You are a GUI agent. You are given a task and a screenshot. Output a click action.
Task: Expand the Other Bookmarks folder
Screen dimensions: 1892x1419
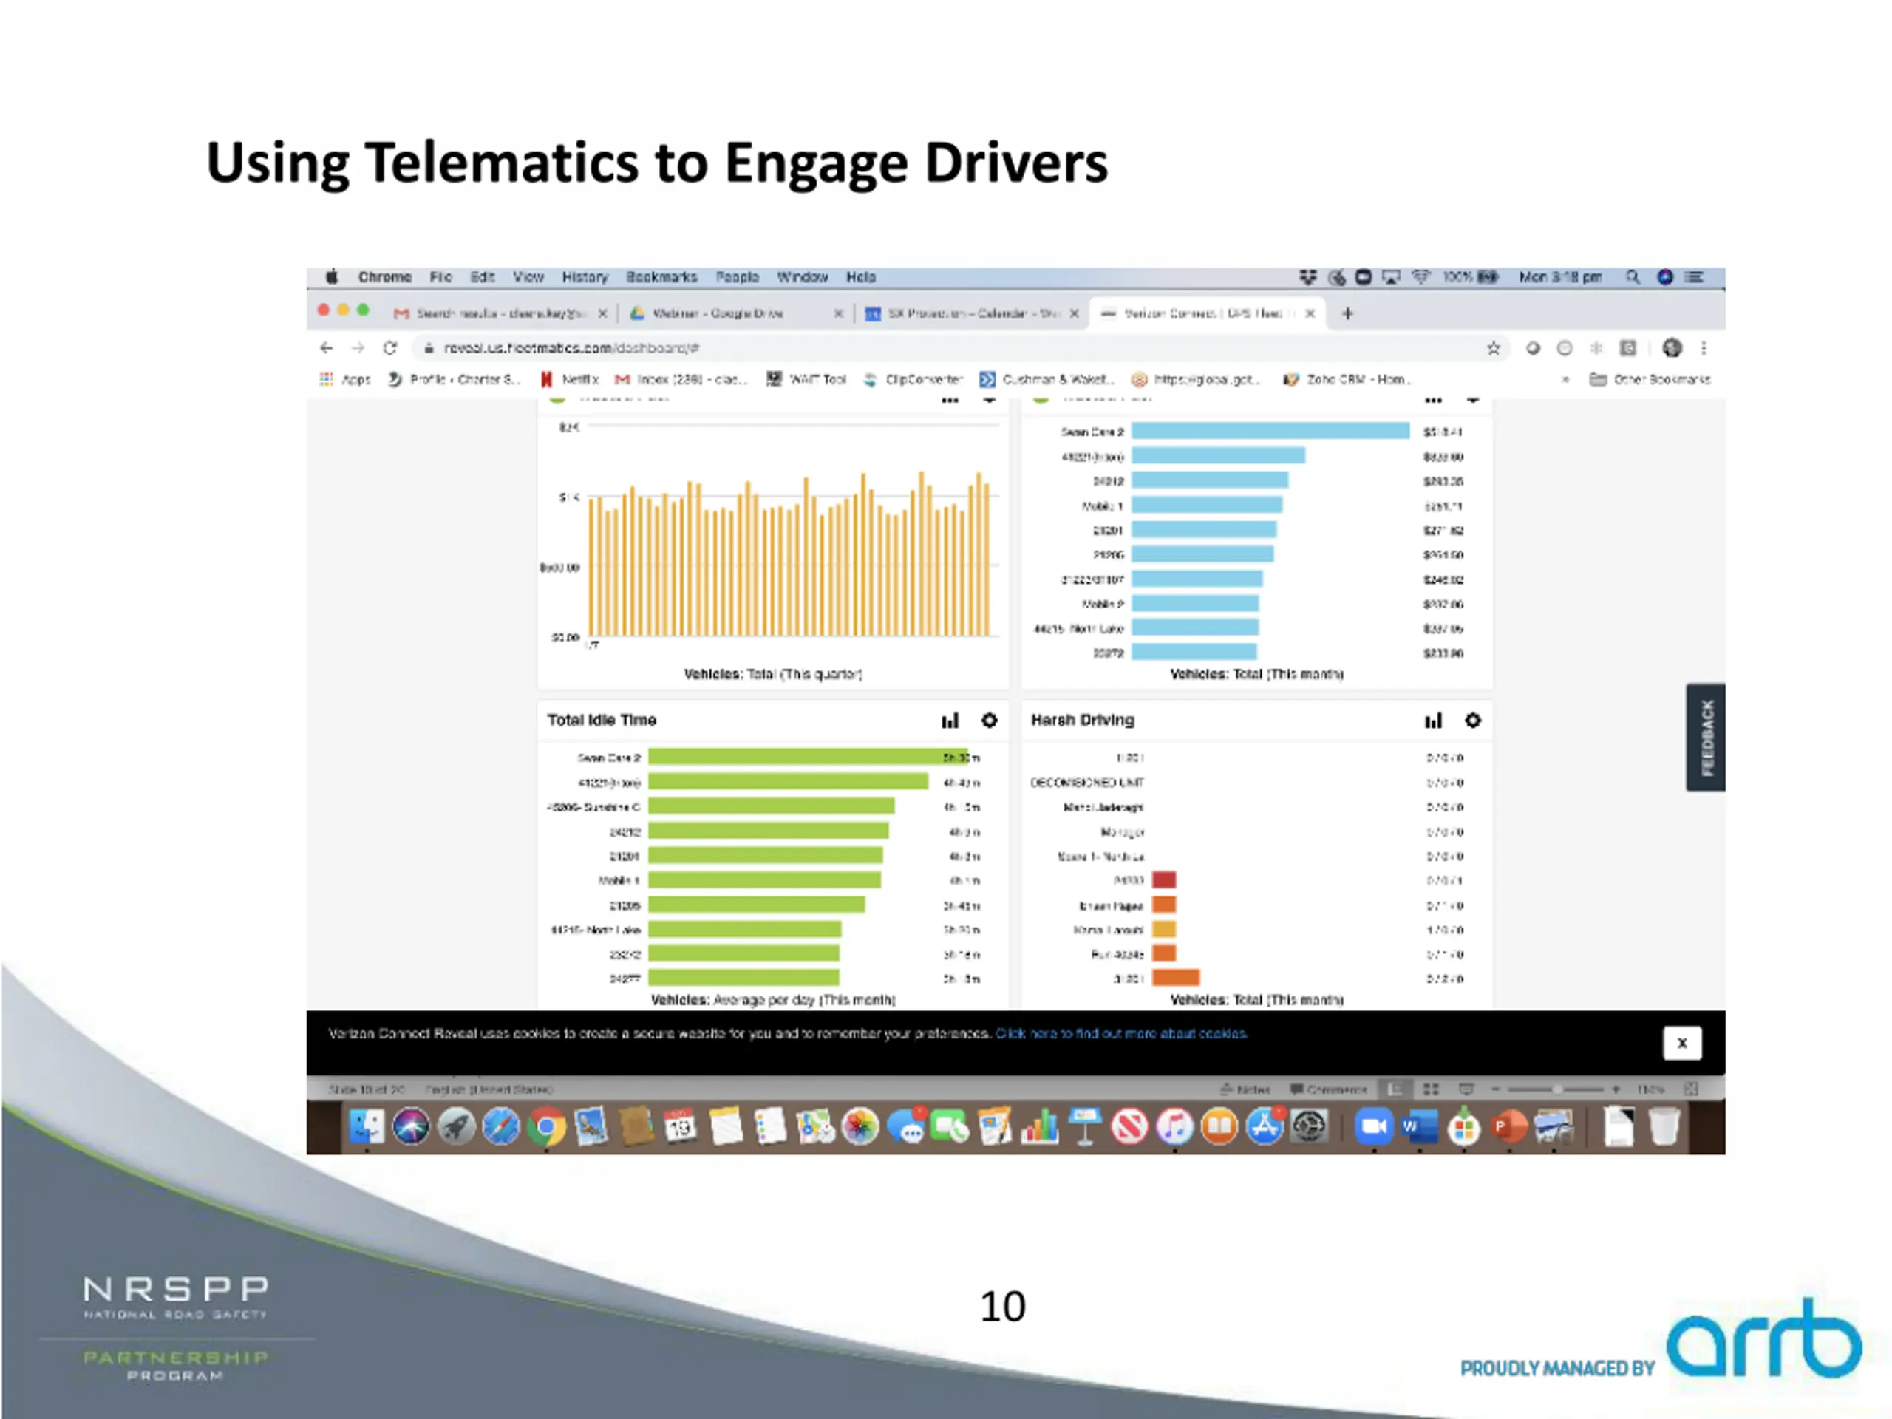(x=1650, y=379)
